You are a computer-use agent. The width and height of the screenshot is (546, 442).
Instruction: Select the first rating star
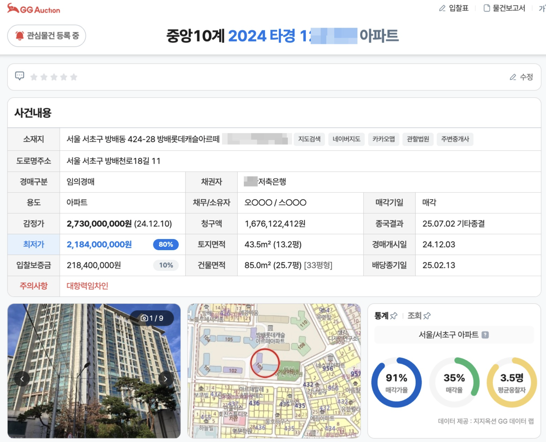pyautogui.click(x=34, y=77)
